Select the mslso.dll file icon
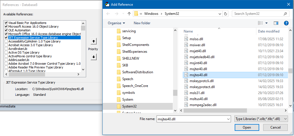This screenshot has height=136, width=294. (186, 39)
